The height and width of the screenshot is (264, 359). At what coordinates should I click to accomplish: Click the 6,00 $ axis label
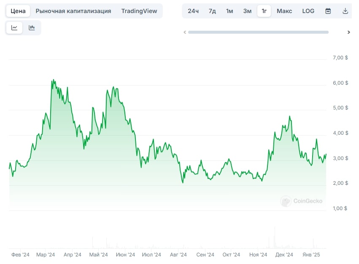coord(340,83)
